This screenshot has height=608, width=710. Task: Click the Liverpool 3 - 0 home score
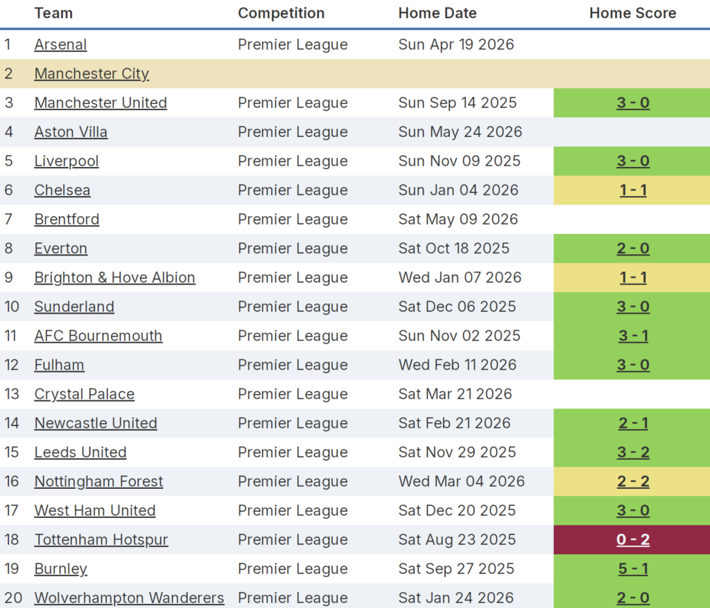point(632,161)
